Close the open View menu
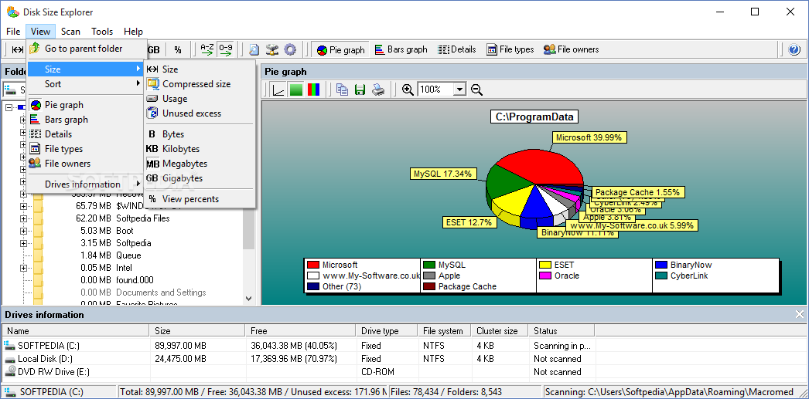Viewport: 809px width, 399px height. [x=40, y=32]
